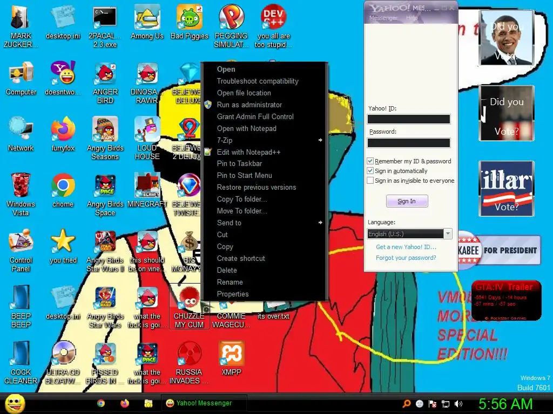The image size is (553, 414).
Task: Expand the 7-Zip submenu
Action: (265, 140)
